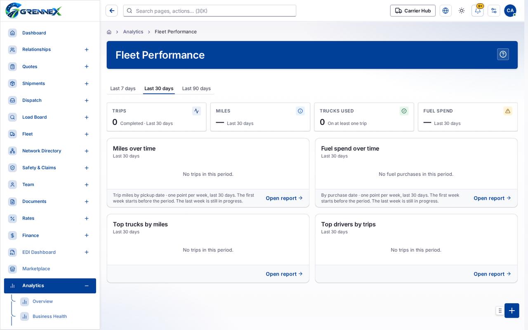Expand the Load Board section
The image size is (528, 330).
coord(87,118)
